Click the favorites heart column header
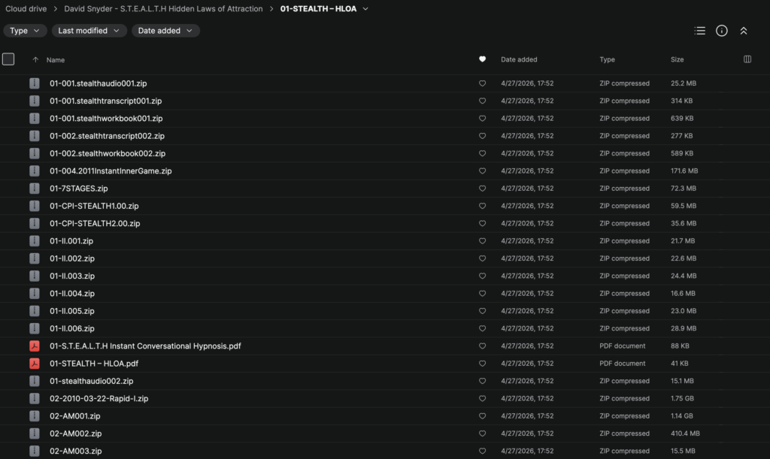770x459 pixels. click(x=482, y=59)
